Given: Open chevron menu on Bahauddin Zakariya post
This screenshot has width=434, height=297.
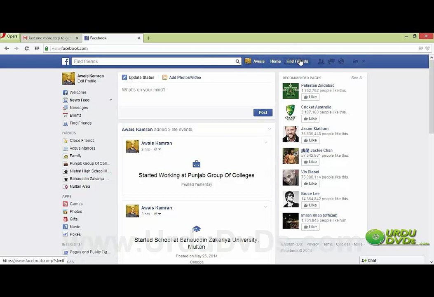Looking at the screenshot, I should pos(265,207).
